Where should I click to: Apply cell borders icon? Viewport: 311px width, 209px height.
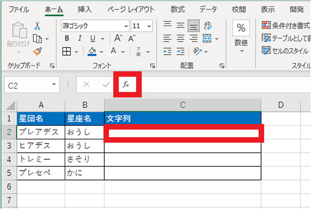[x=67, y=51]
